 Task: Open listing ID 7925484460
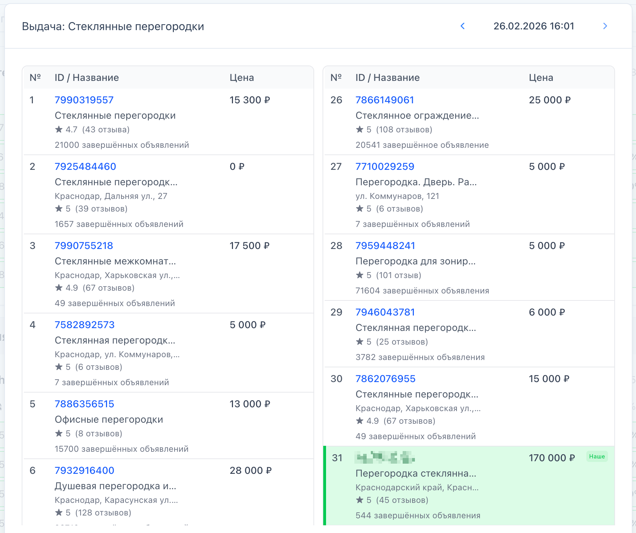(x=85, y=167)
